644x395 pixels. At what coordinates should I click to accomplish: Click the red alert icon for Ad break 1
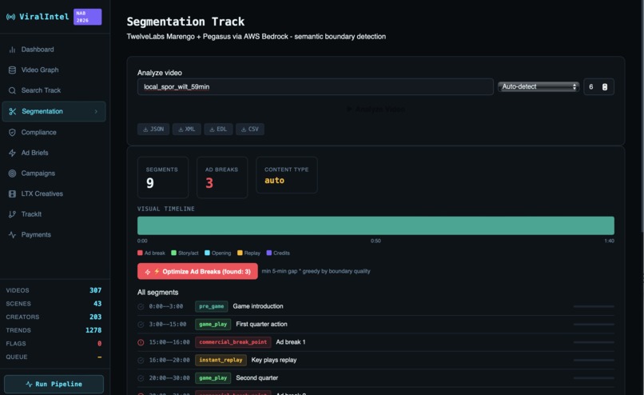pos(141,342)
